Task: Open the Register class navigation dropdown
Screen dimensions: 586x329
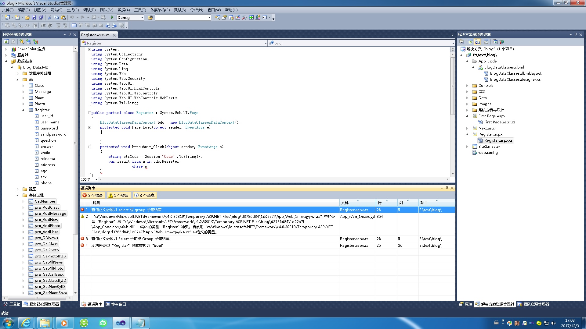Action: 266,43
